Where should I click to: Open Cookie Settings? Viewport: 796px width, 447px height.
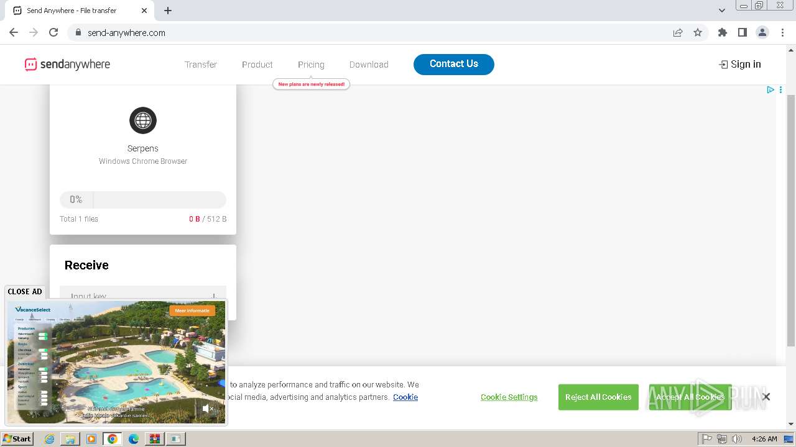pyautogui.click(x=509, y=397)
